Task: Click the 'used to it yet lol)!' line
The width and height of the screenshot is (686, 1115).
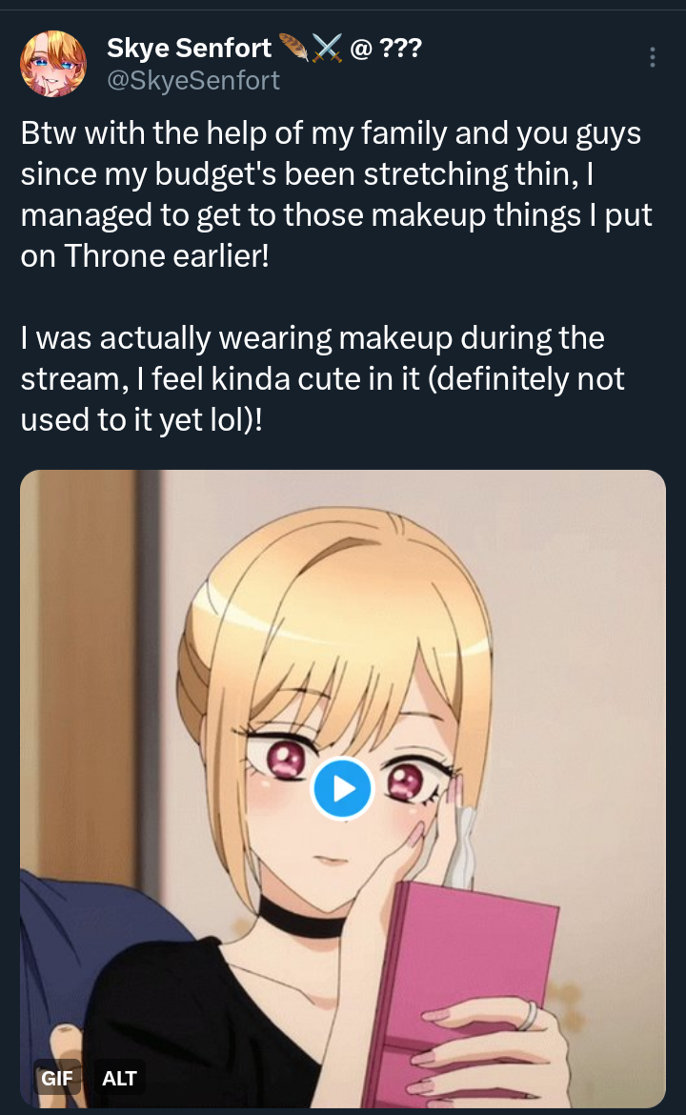Action: point(141,419)
